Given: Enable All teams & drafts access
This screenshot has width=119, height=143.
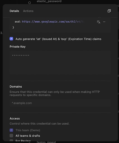Looking at the screenshot, I should (x=11, y=136).
